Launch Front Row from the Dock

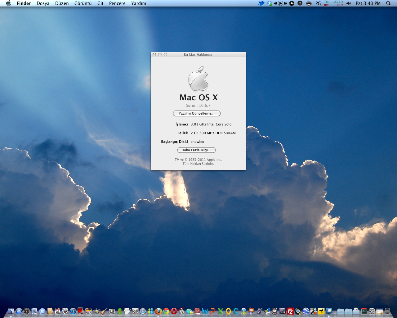click(x=112, y=311)
